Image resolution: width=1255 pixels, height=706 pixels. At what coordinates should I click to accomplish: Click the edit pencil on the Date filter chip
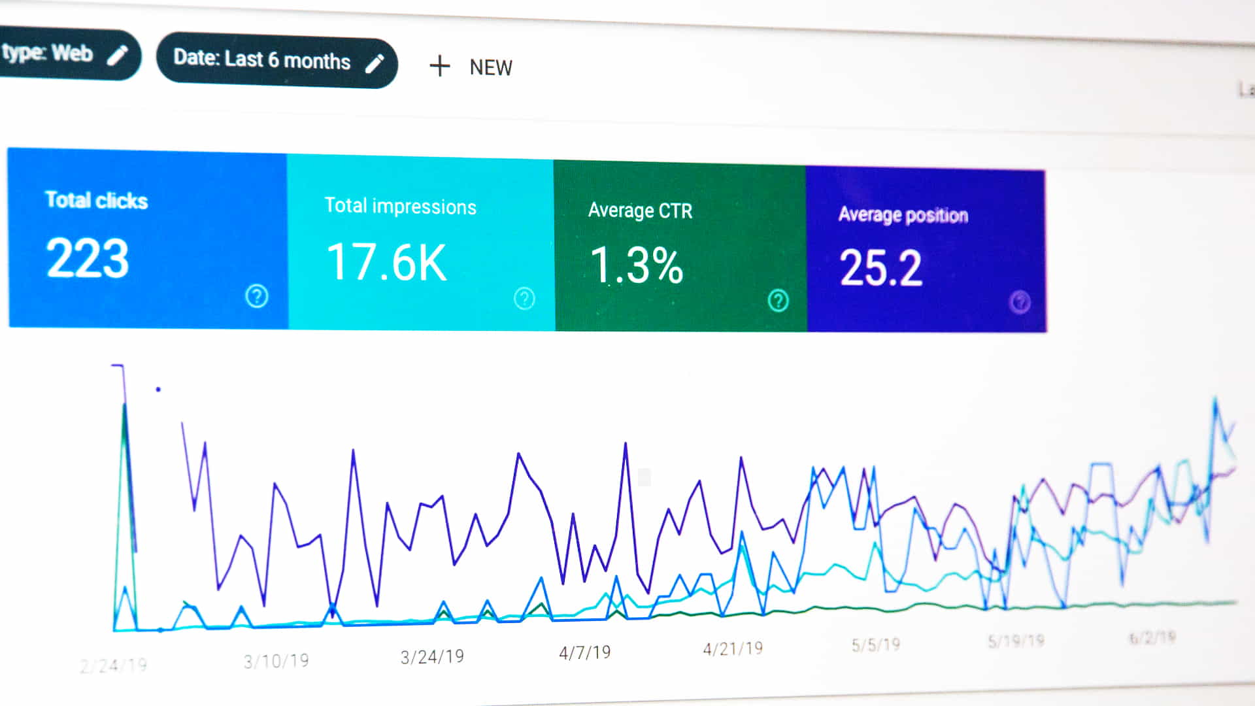click(375, 63)
